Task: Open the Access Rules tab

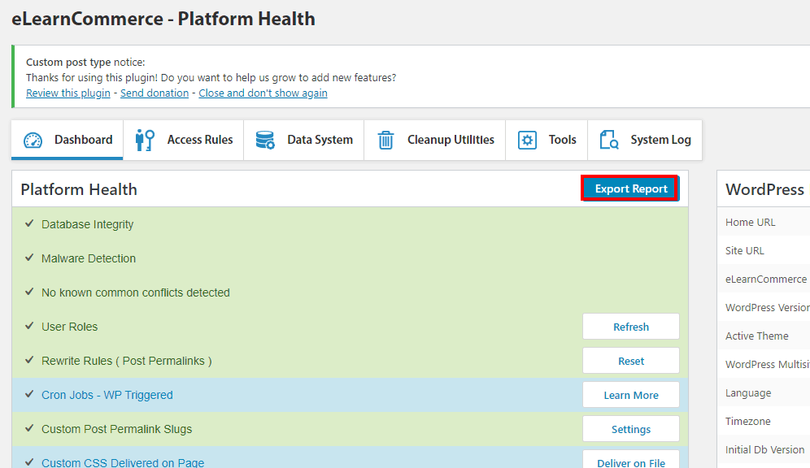Action: (x=199, y=140)
